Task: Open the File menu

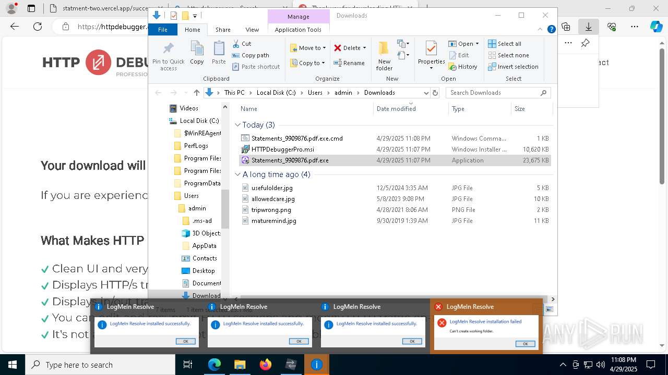Action: tap(163, 30)
